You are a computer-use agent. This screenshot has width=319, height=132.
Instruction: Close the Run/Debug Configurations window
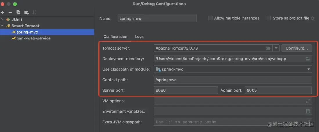[x=2, y=4]
